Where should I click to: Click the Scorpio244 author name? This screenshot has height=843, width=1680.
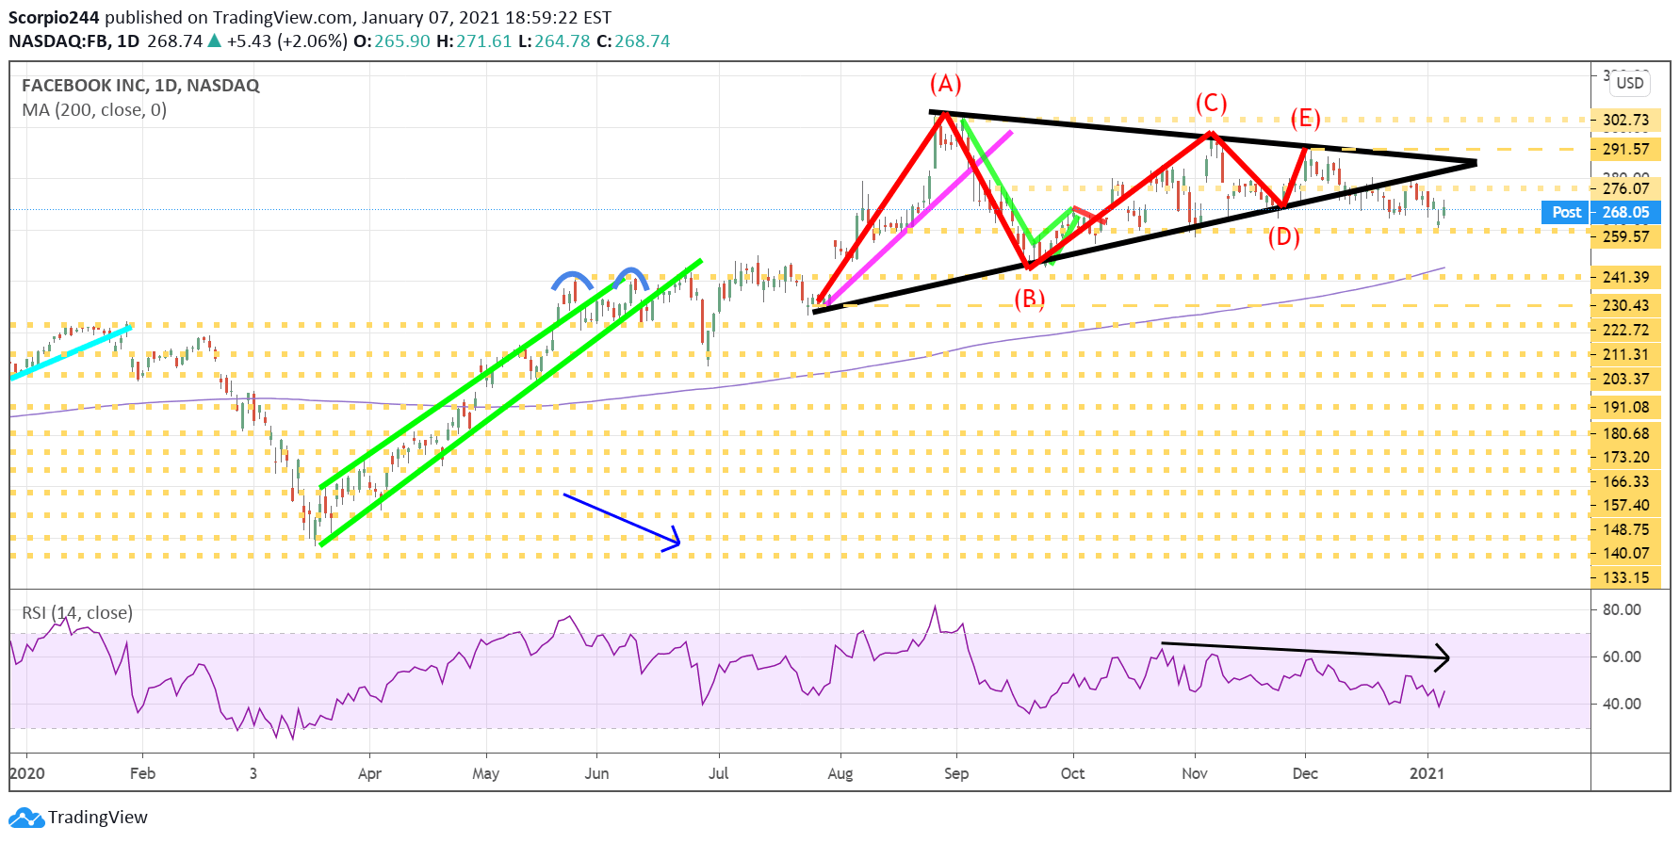[54, 18]
